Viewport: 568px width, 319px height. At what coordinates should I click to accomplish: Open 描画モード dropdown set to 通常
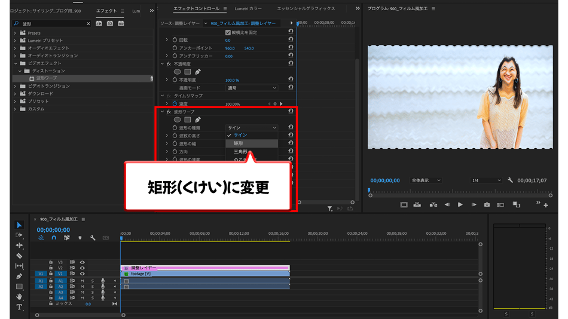251,88
